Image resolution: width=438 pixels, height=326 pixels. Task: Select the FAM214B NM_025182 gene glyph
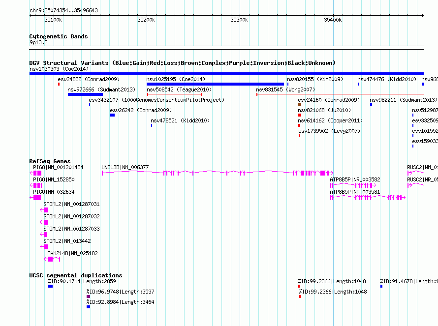click(x=52, y=259)
